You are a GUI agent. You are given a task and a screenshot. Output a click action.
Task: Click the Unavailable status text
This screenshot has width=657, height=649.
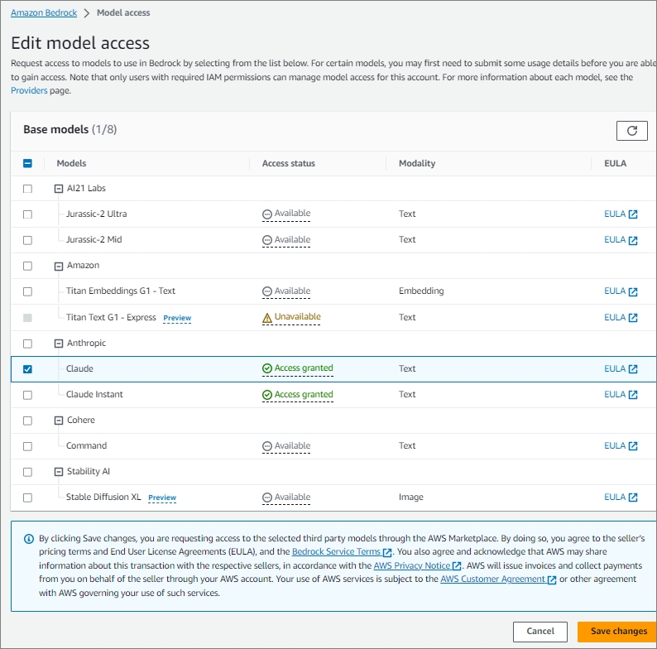click(x=298, y=316)
